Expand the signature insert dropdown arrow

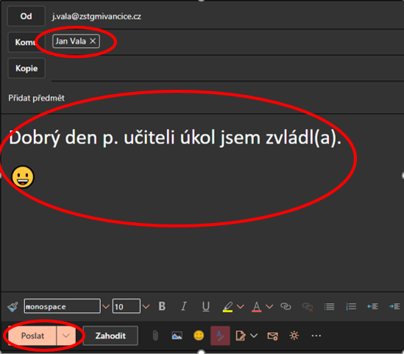pyautogui.click(x=254, y=336)
